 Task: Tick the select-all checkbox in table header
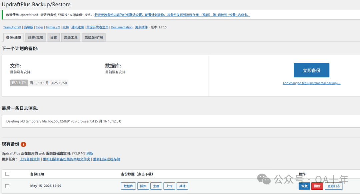coord(7,174)
